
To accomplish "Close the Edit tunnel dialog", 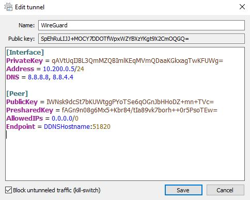I will pyautogui.click(x=242, y=7).
